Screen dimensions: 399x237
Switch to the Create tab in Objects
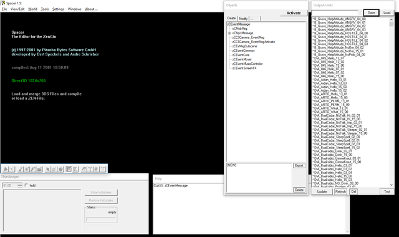coord(231,18)
